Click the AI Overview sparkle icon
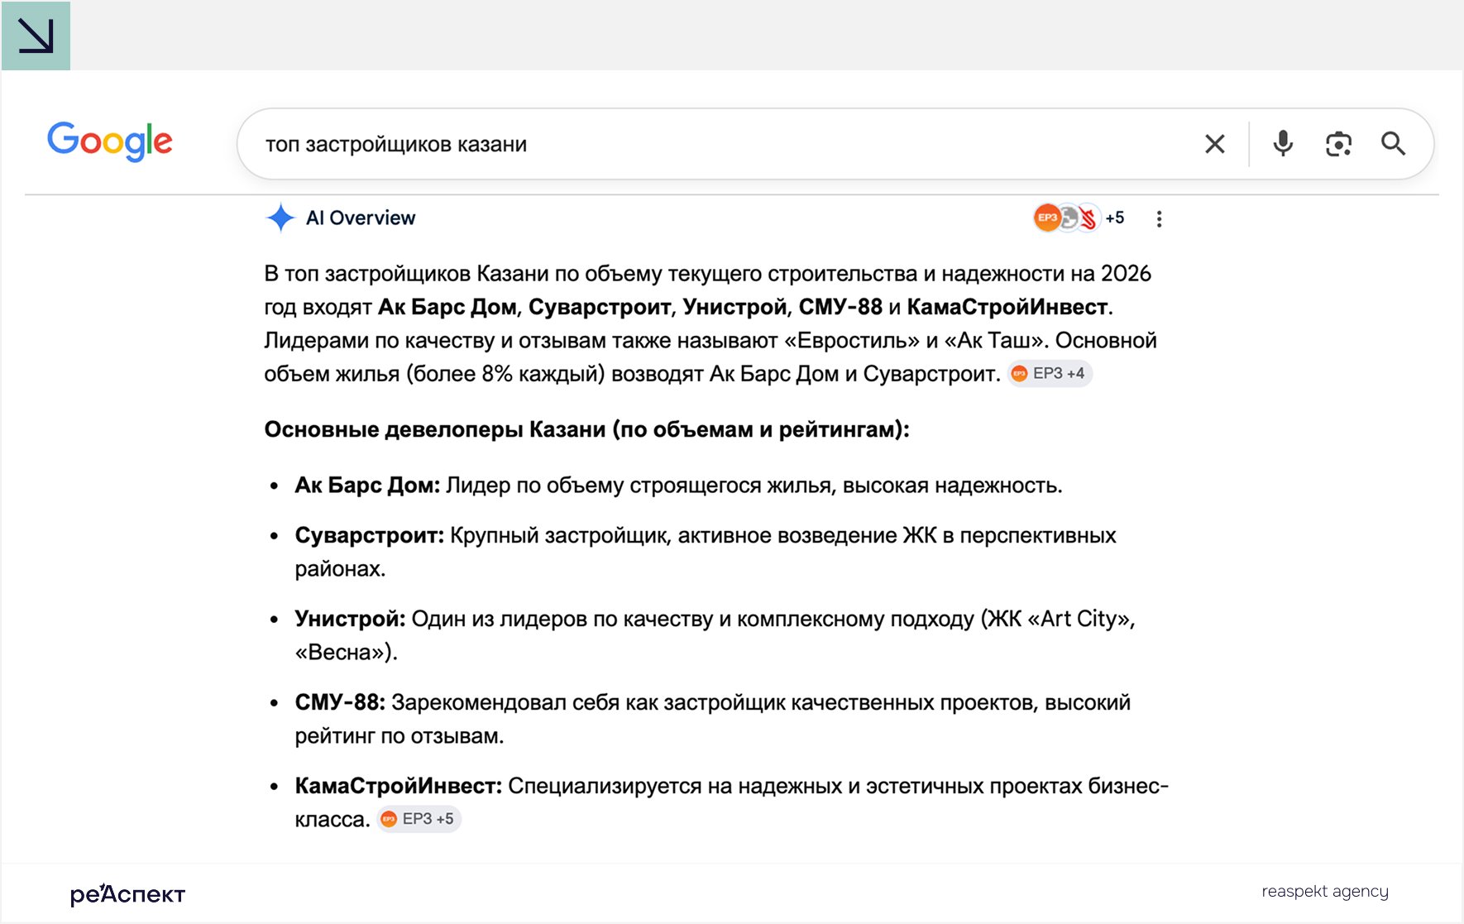 click(x=280, y=218)
